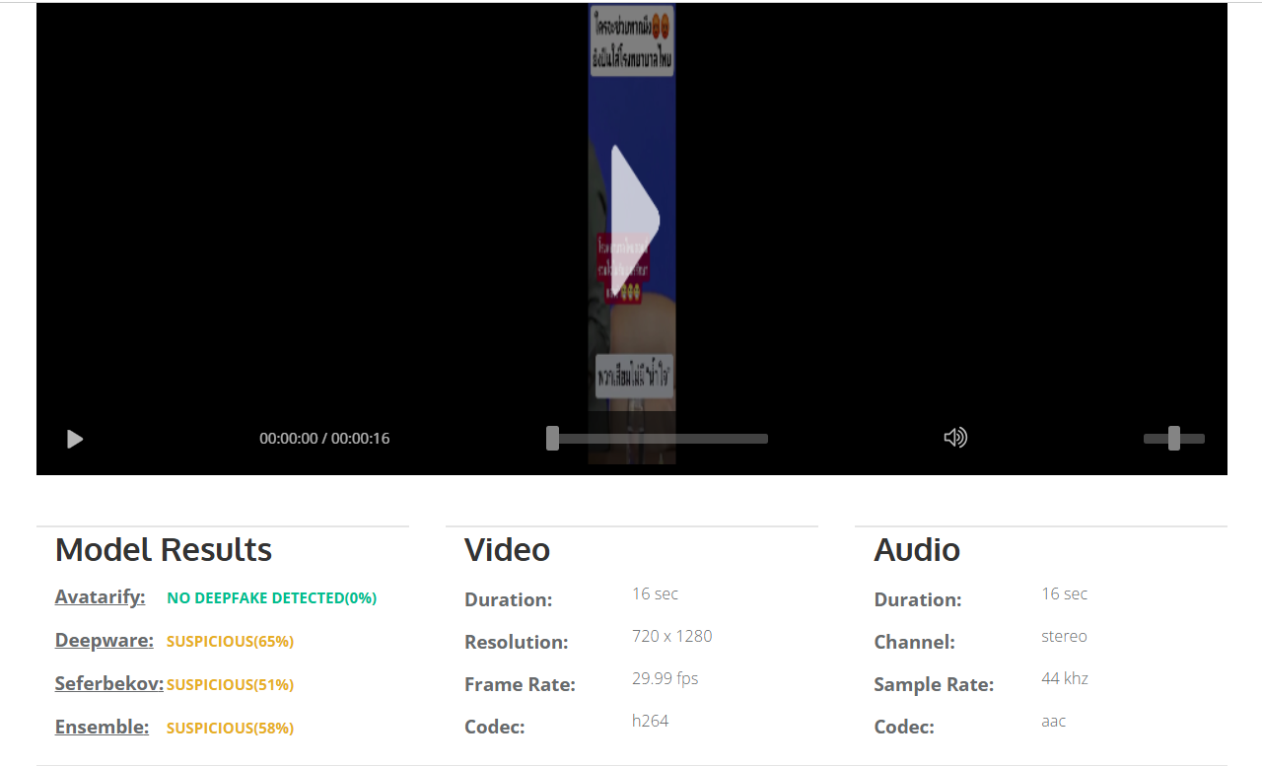This screenshot has width=1262, height=766.
Task: Click the 'Audio' section heading
Action: 917,549
